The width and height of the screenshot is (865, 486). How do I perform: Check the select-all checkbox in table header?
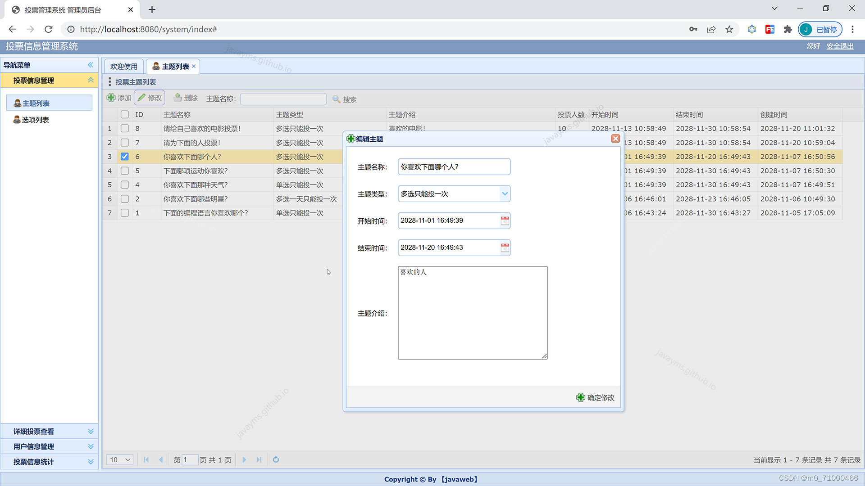pyautogui.click(x=124, y=114)
